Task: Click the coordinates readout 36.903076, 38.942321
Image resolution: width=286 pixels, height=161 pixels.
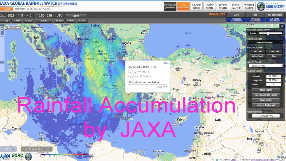Action: pyautogui.click(x=37, y=149)
